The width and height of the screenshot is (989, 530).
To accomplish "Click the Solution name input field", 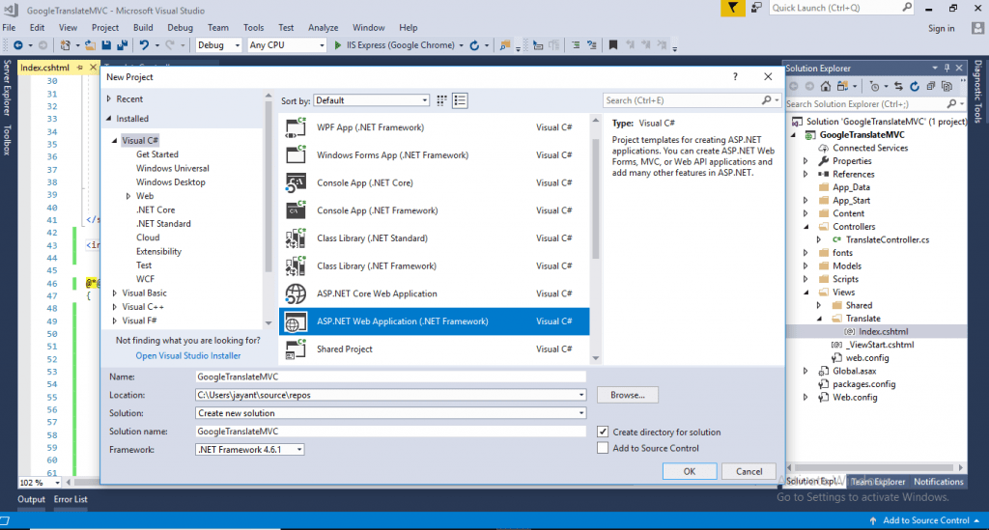I will point(390,432).
